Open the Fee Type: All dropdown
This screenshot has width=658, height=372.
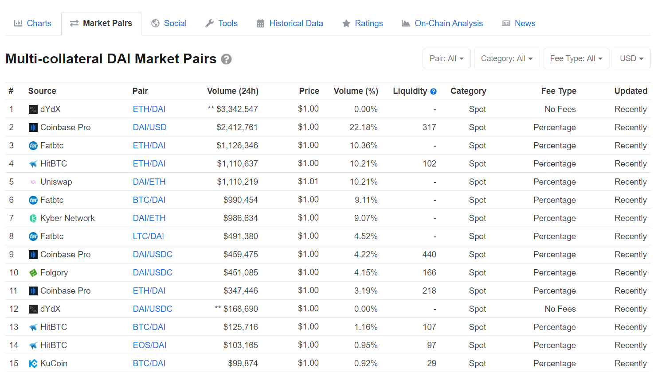click(576, 58)
